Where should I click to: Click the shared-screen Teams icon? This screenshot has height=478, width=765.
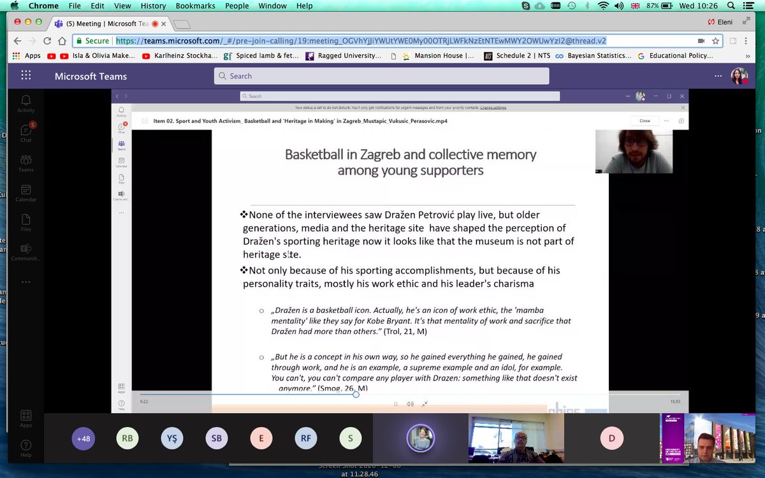(x=121, y=145)
